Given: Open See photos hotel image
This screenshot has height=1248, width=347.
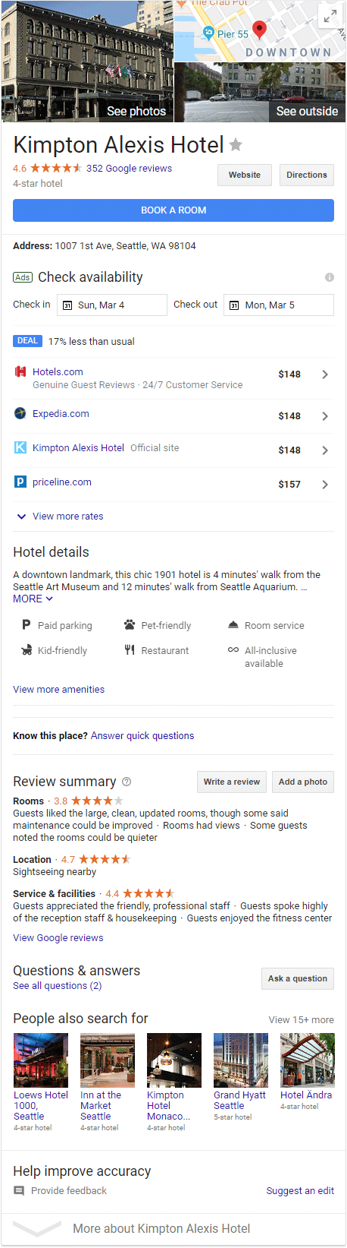Looking at the screenshot, I should pyautogui.click(x=87, y=61).
